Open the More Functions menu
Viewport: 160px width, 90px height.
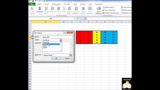coord(90,10)
